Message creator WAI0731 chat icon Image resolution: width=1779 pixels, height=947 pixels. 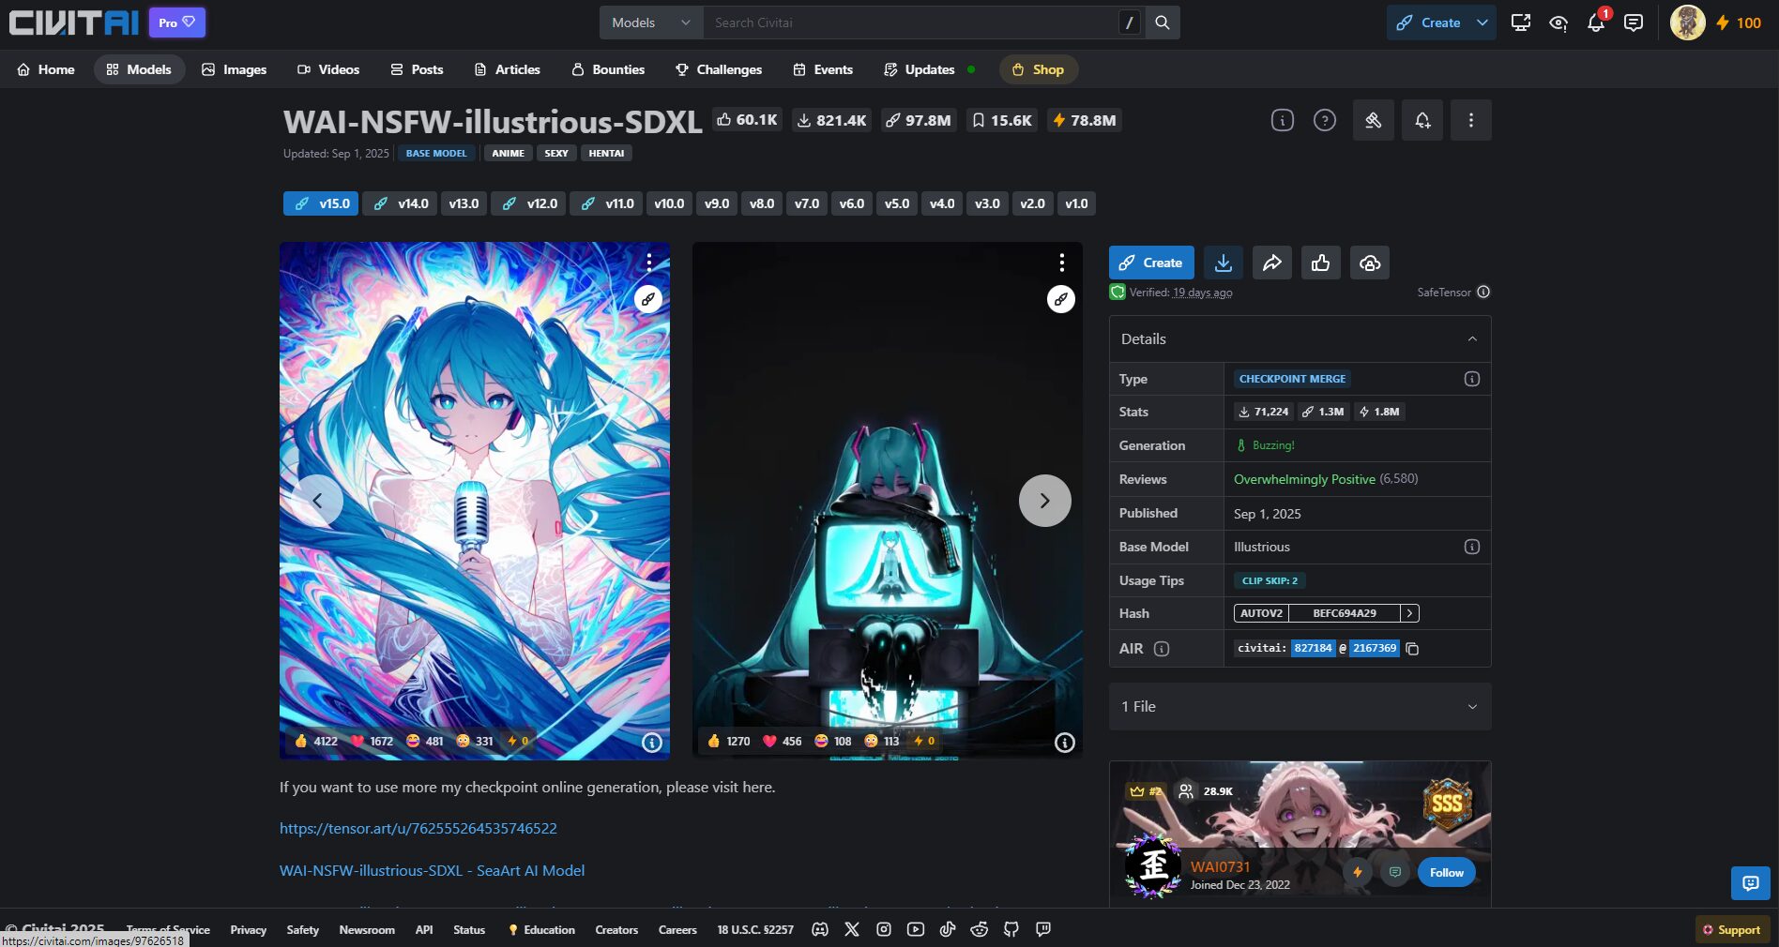click(1395, 872)
